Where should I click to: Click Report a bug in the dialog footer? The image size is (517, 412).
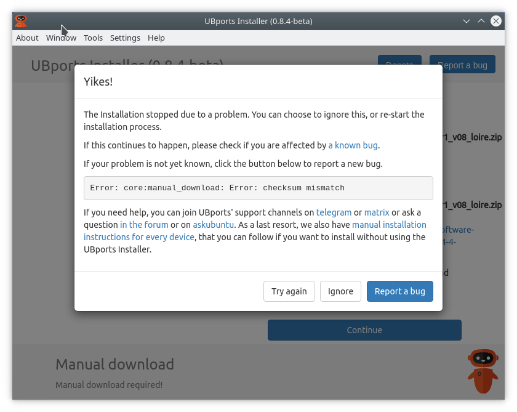(x=400, y=291)
